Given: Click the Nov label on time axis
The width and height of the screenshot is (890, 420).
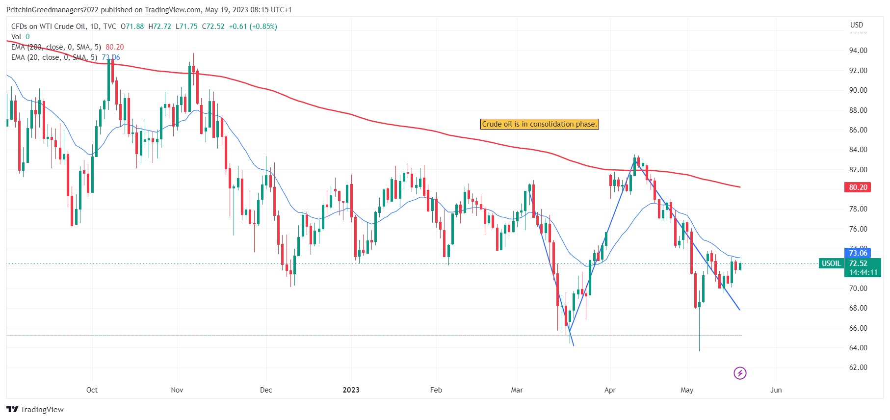Looking at the screenshot, I should tap(177, 390).
